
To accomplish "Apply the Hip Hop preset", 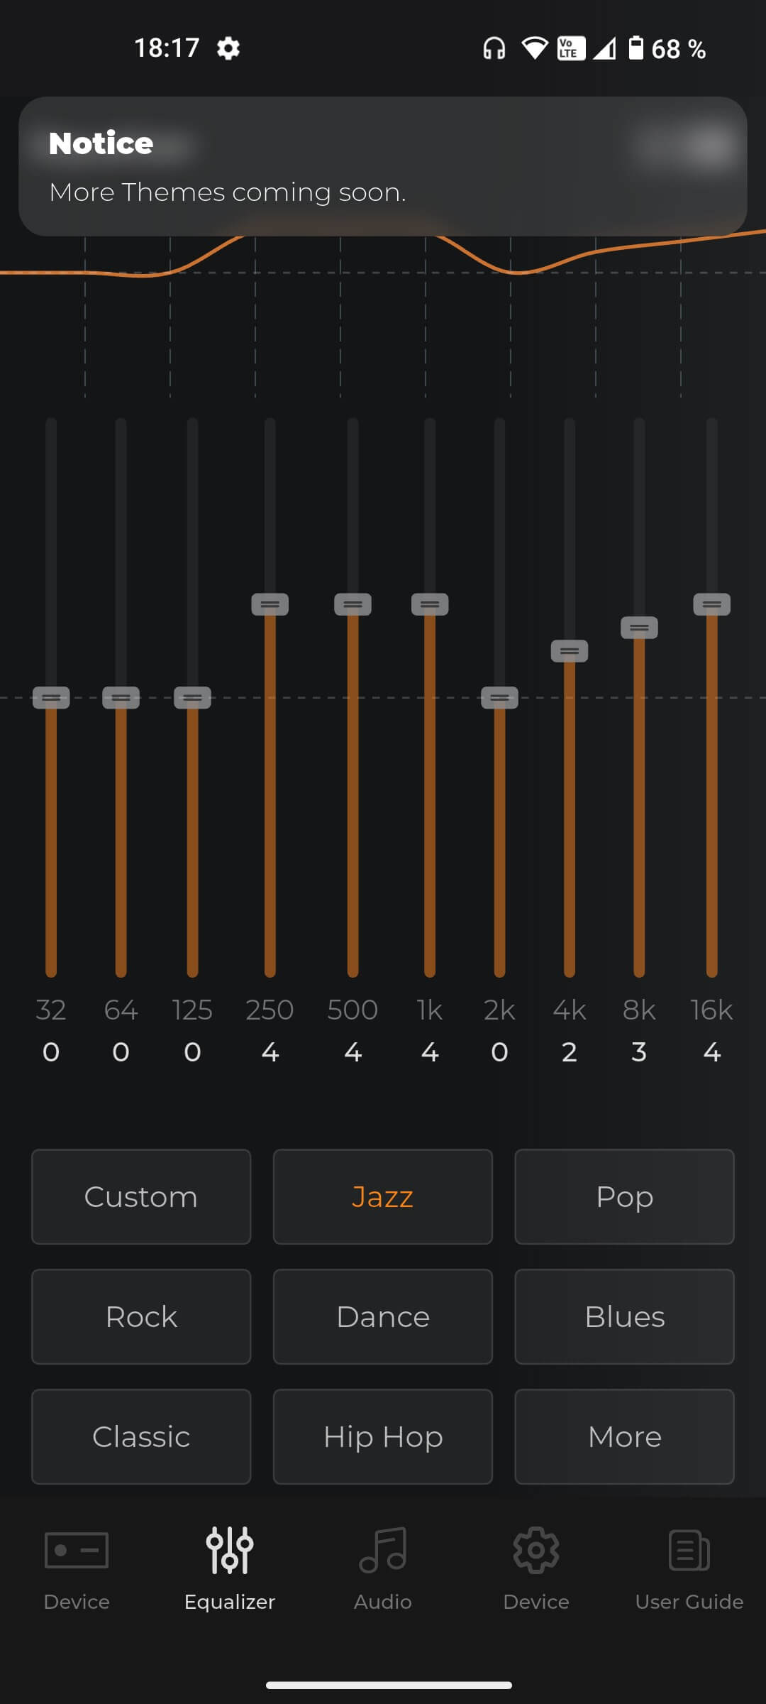I will 383,1437.
